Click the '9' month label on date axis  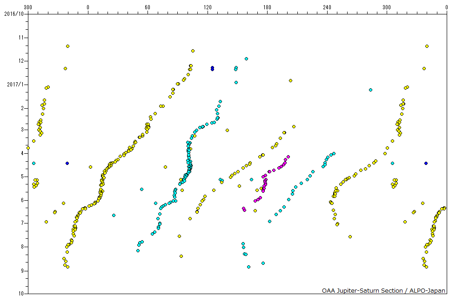[22, 271]
